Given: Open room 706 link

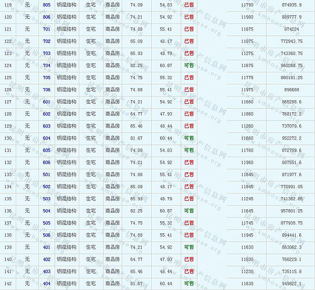Looking at the screenshot, I should click(47, 90).
